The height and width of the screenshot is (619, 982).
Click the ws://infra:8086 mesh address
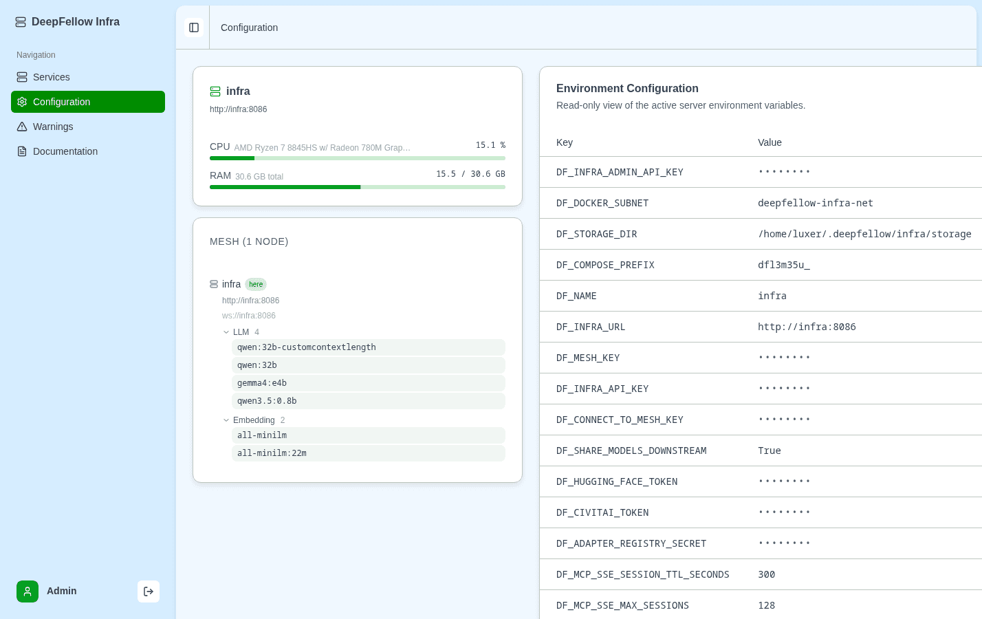[249, 316]
